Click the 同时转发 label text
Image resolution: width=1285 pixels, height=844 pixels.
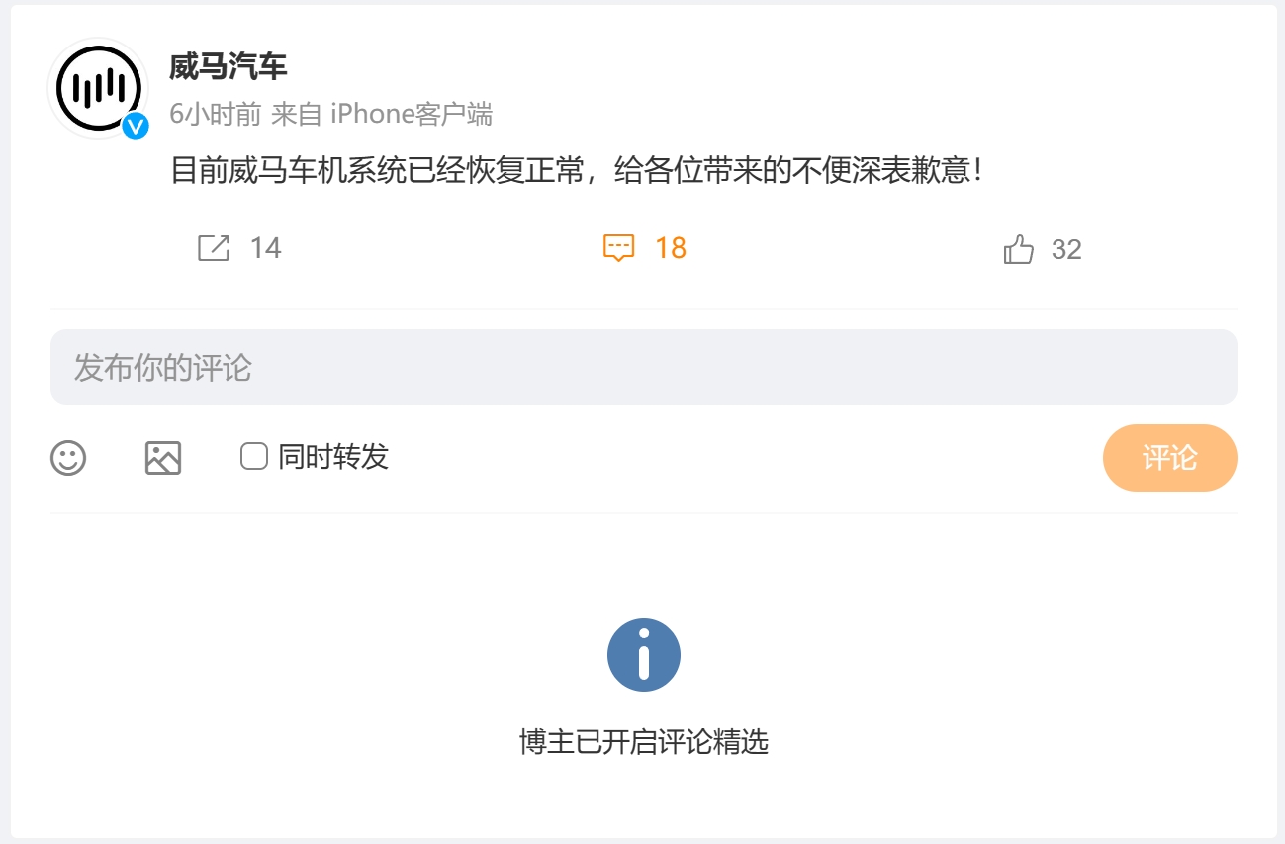[x=333, y=457]
